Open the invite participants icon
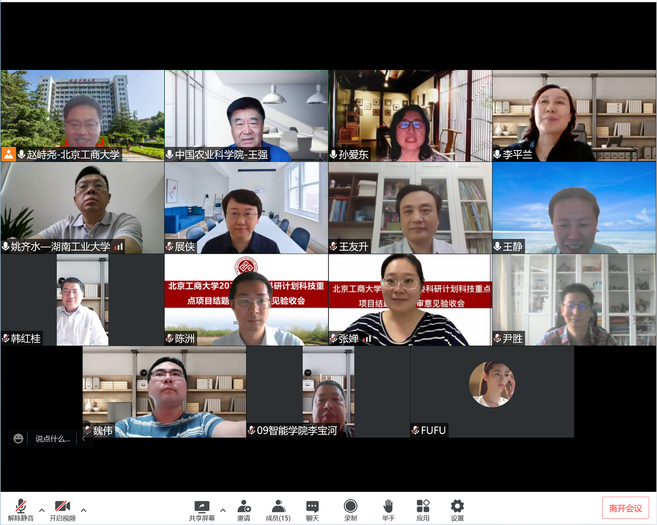 coord(244,507)
